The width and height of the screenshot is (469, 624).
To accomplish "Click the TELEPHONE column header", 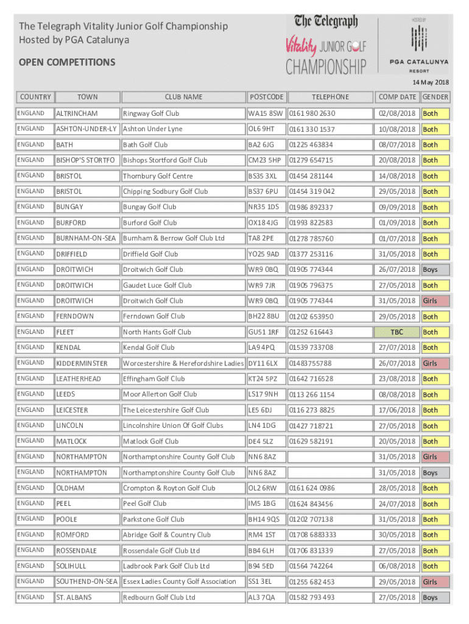I will tap(330, 97).
